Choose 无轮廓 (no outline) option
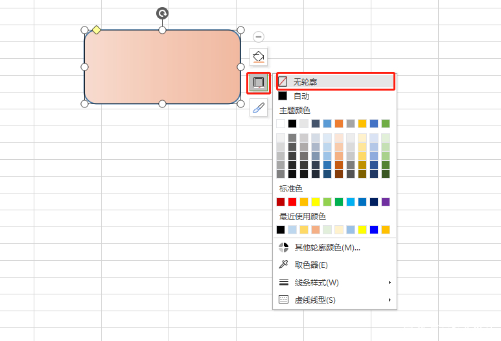Screen dimensions: 501x341 tap(336, 82)
